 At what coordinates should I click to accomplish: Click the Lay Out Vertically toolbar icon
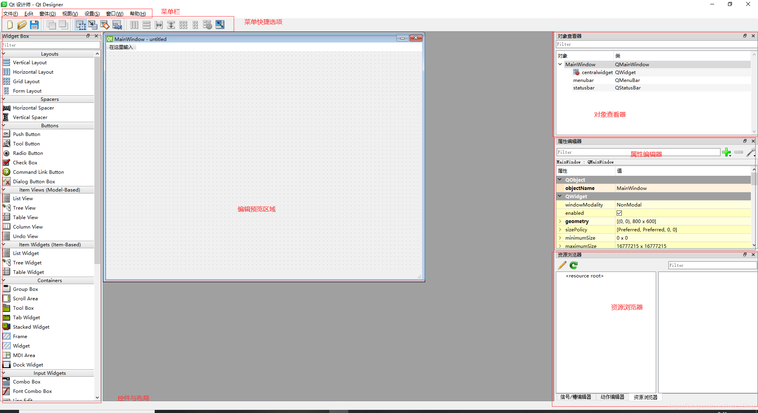[146, 25]
